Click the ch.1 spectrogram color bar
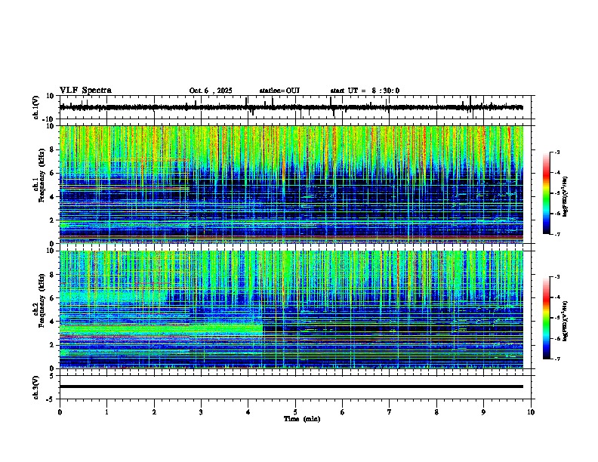Viewport: 598px width, 462px height. (x=547, y=193)
